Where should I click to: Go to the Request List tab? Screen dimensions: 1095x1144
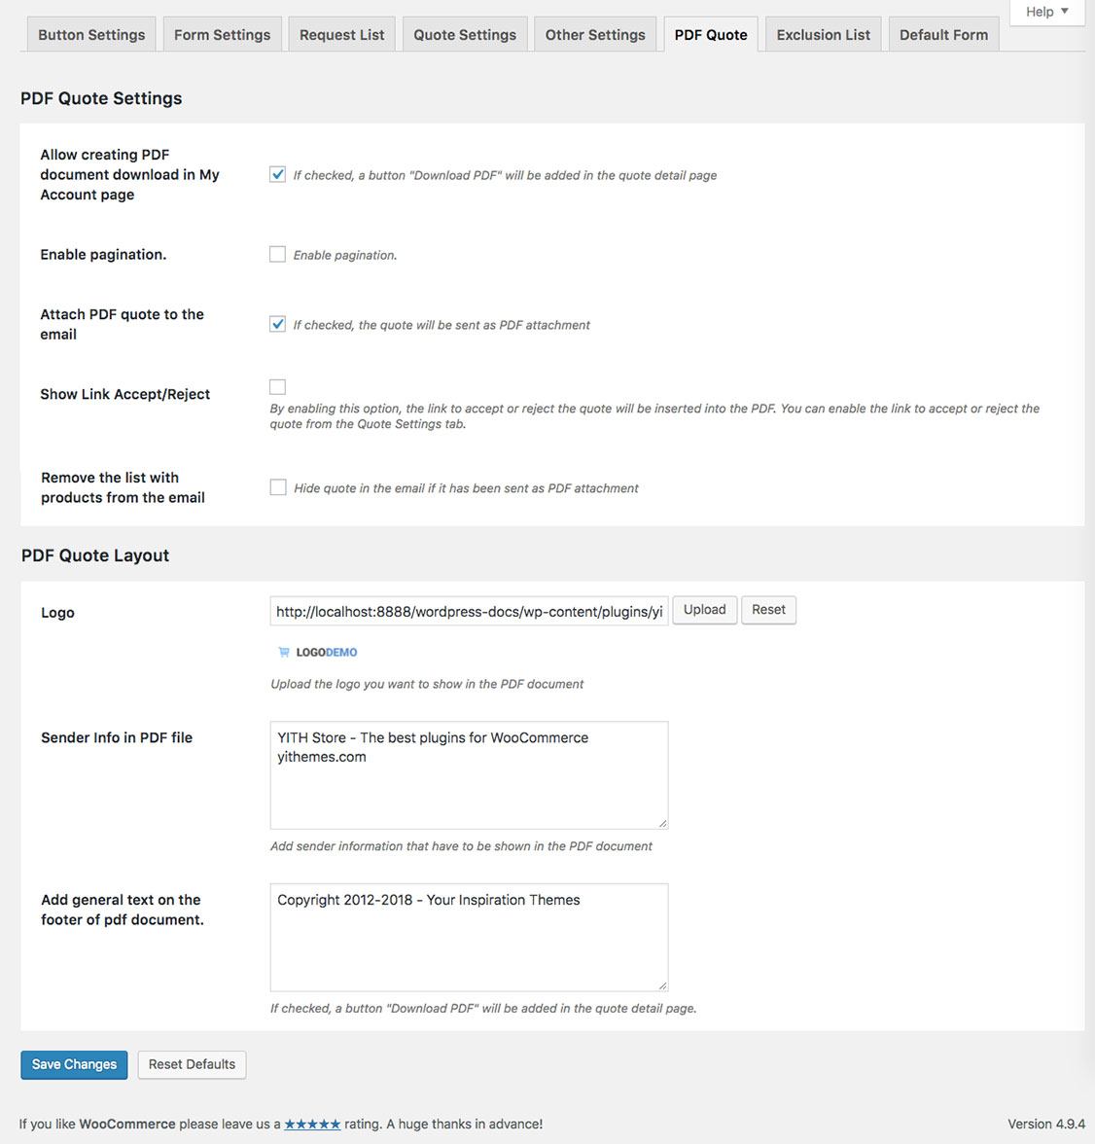coord(341,35)
